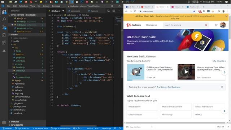
Task: Open the Windows notification center icon
Action: [x=227, y=2]
